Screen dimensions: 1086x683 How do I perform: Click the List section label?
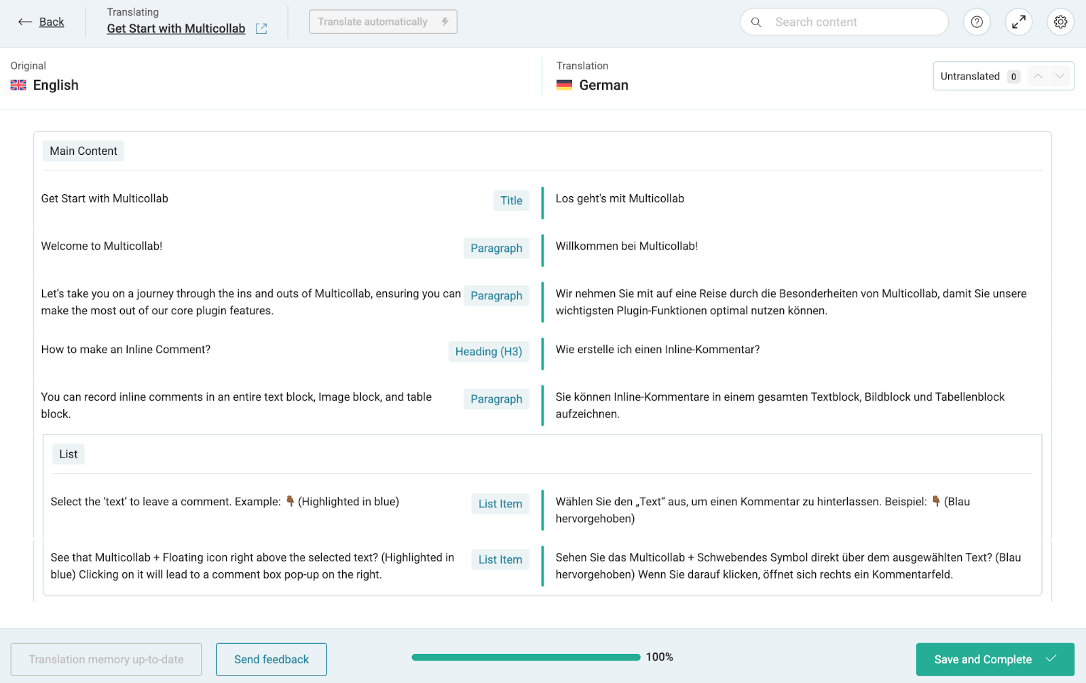pos(69,454)
